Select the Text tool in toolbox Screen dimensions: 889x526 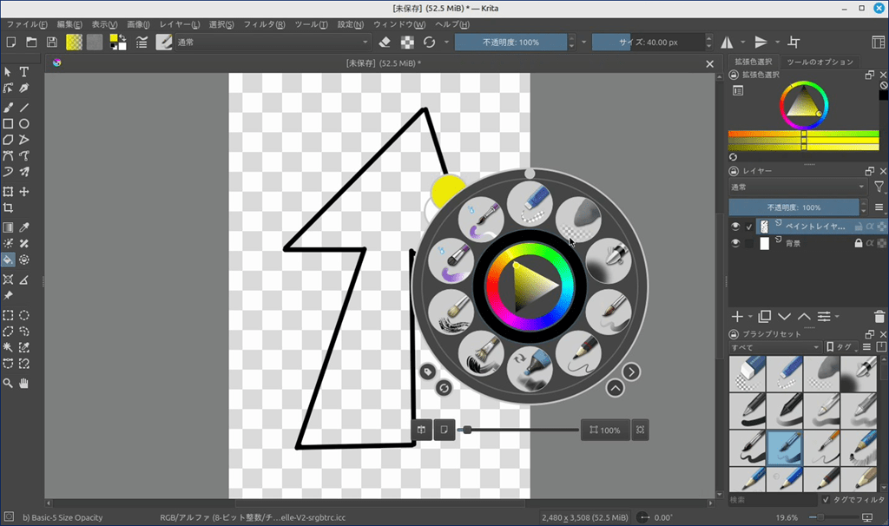24,72
